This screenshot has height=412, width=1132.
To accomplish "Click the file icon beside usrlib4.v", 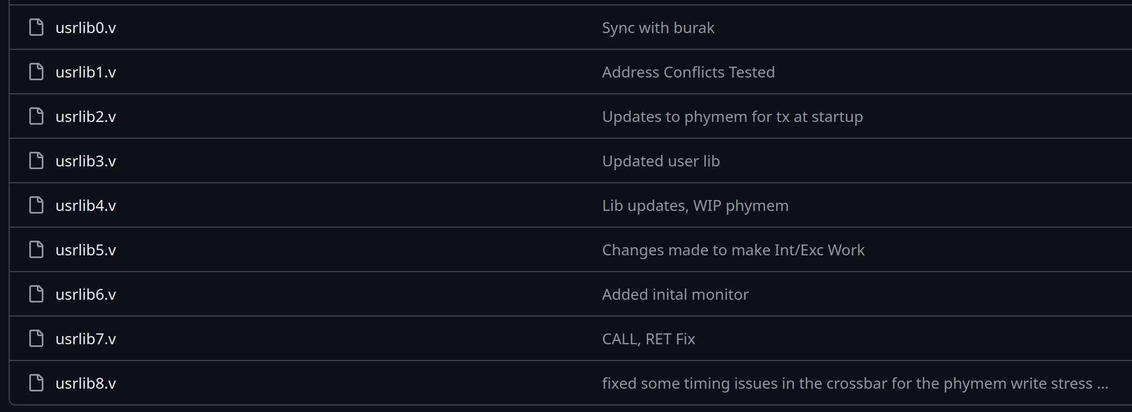I will coord(36,205).
